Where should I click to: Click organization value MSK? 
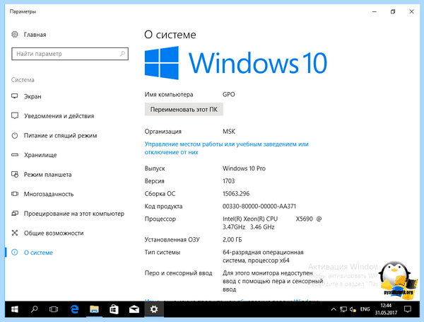pos(229,132)
